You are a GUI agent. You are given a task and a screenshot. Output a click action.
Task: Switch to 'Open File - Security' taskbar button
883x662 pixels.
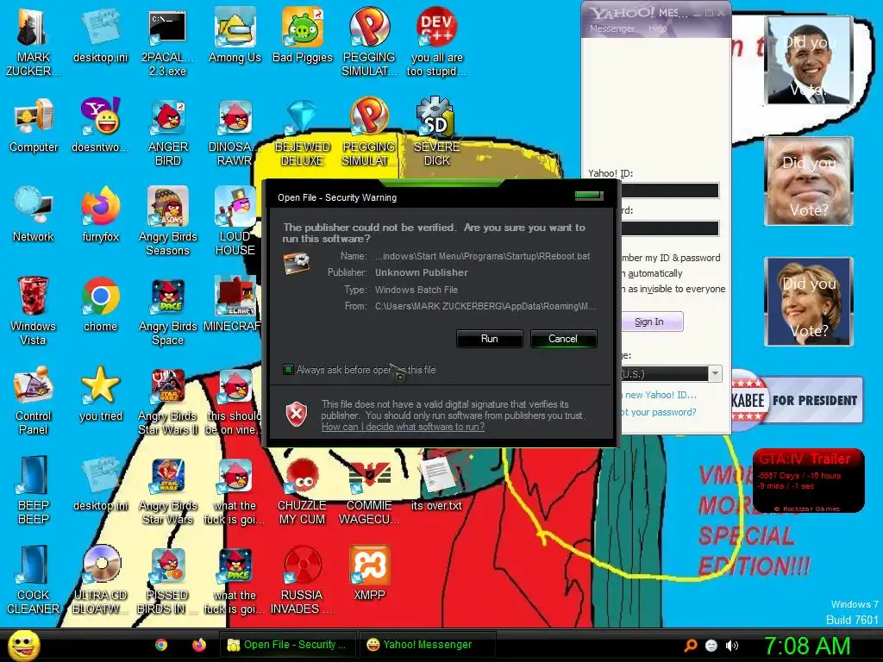coord(288,645)
